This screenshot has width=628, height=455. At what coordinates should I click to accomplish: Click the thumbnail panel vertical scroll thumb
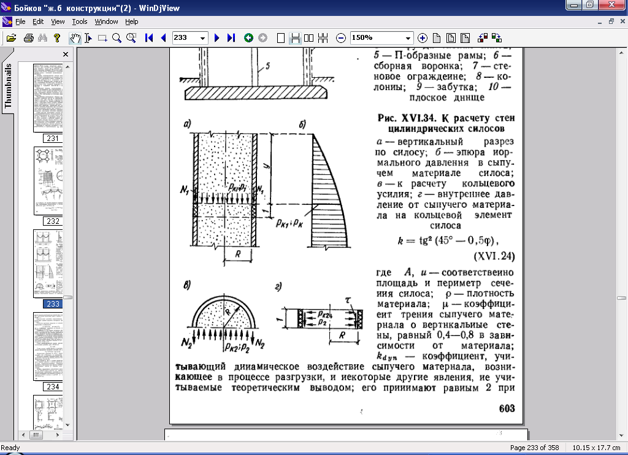pos(67,297)
